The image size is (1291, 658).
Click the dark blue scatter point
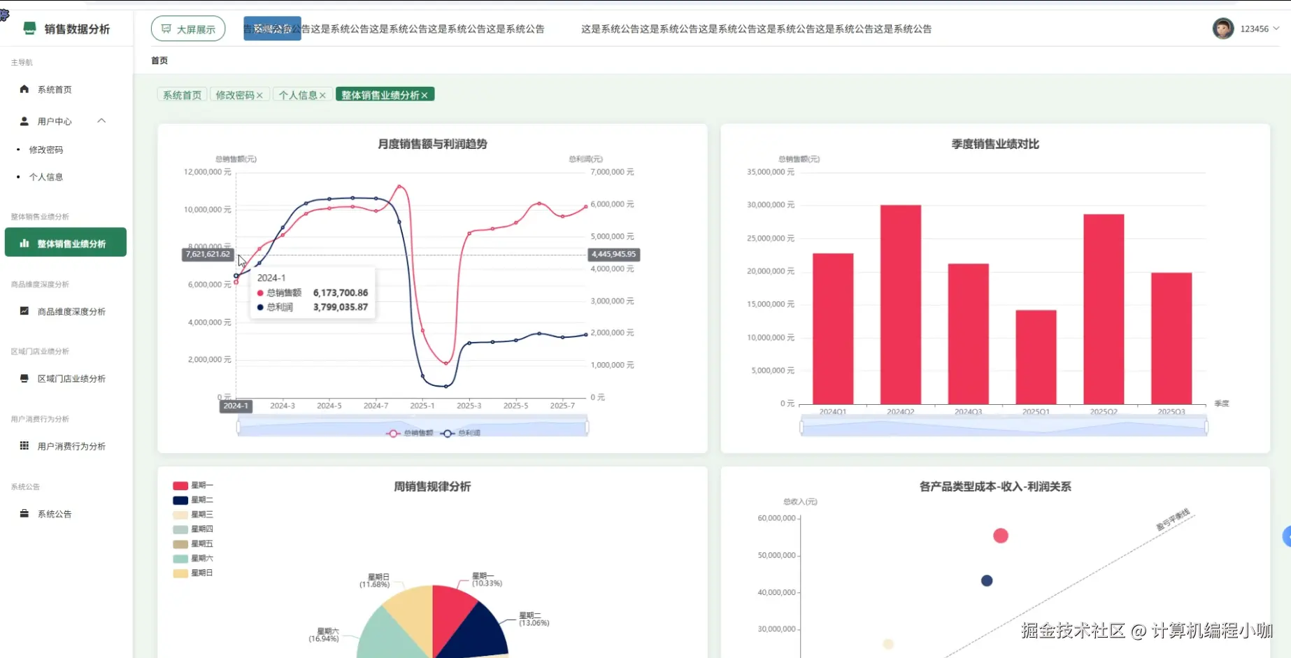[987, 580]
